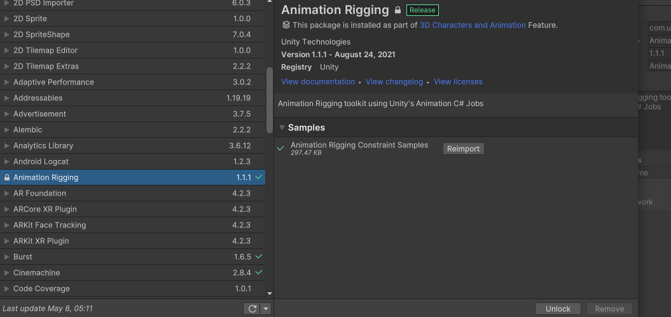The height and width of the screenshot is (317, 671).
Task: Click the lock icon beside Animation Rigging title
Action: click(x=398, y=10)
